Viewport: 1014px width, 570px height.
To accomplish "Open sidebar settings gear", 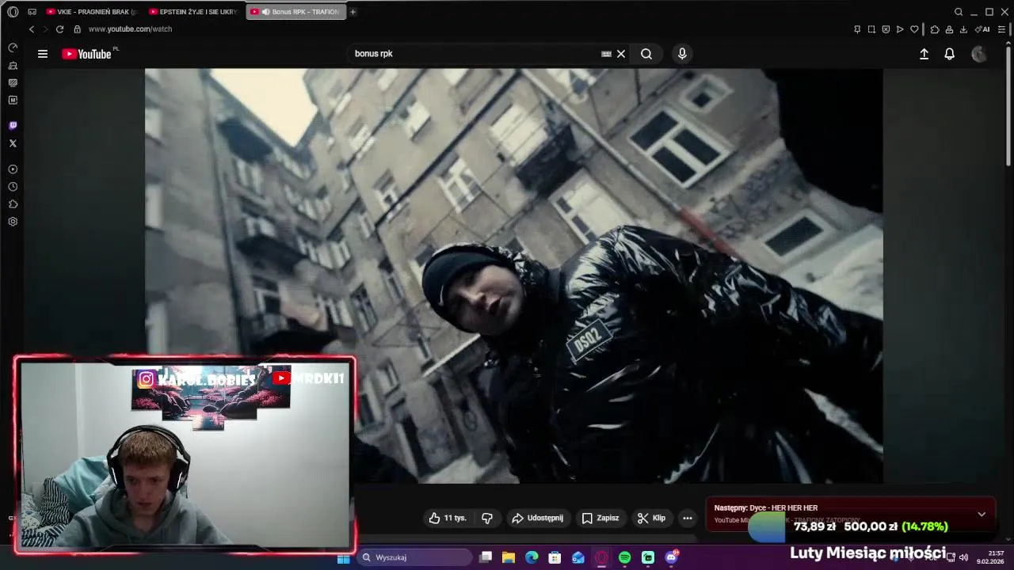I will 13,222.
